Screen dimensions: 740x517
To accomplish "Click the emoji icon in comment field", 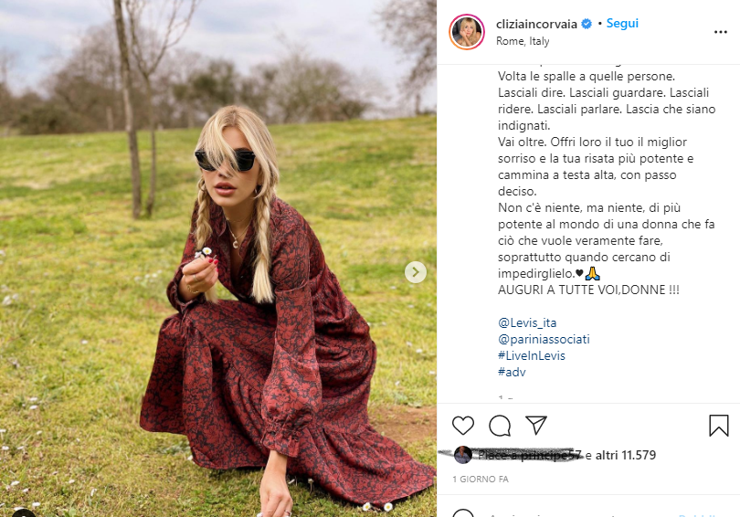I will pos(463,513).
